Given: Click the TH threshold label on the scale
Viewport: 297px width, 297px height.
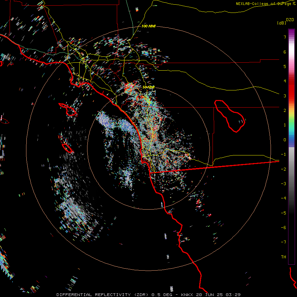Looking at the screenshot, I should tap(283, 257).
